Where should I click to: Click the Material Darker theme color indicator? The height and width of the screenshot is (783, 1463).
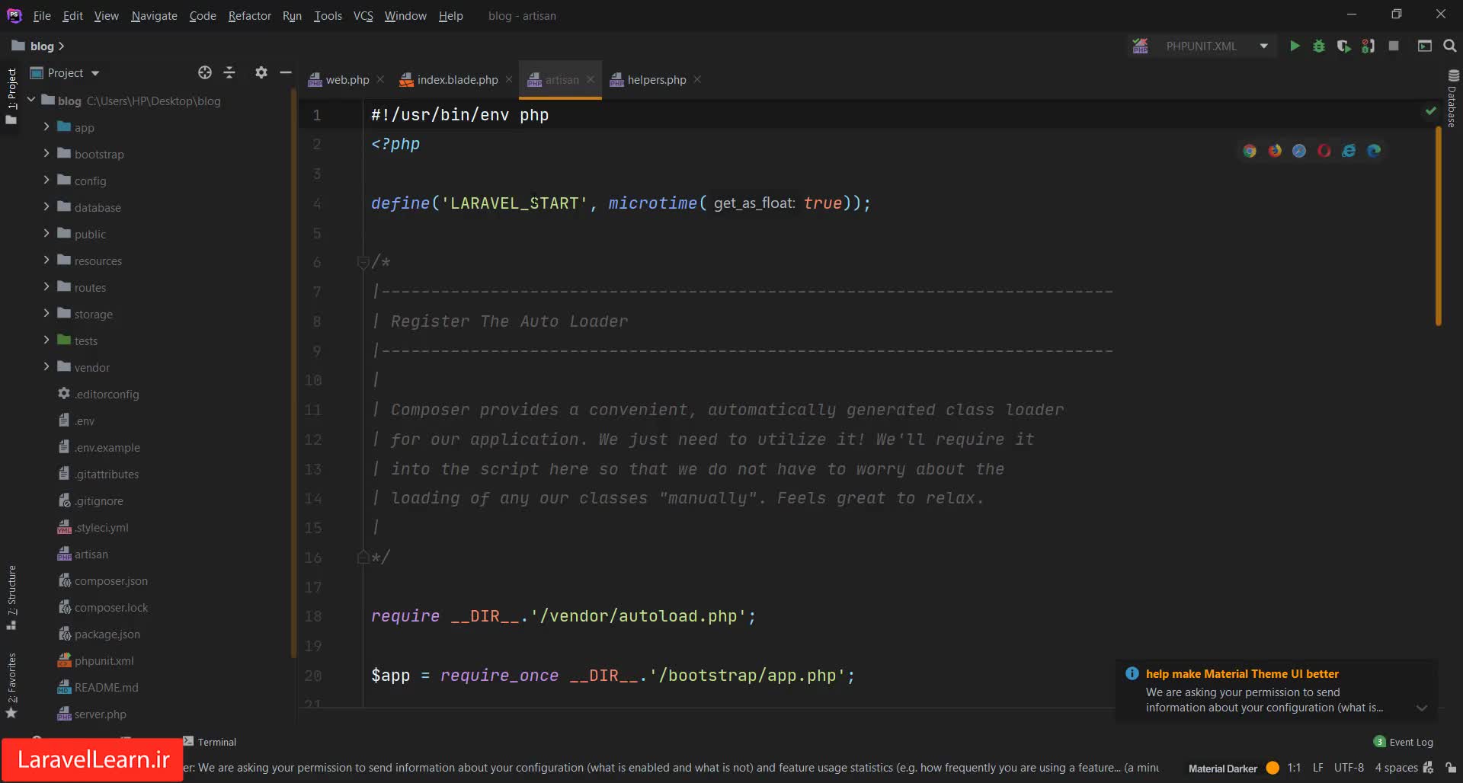click(1273, 768)
